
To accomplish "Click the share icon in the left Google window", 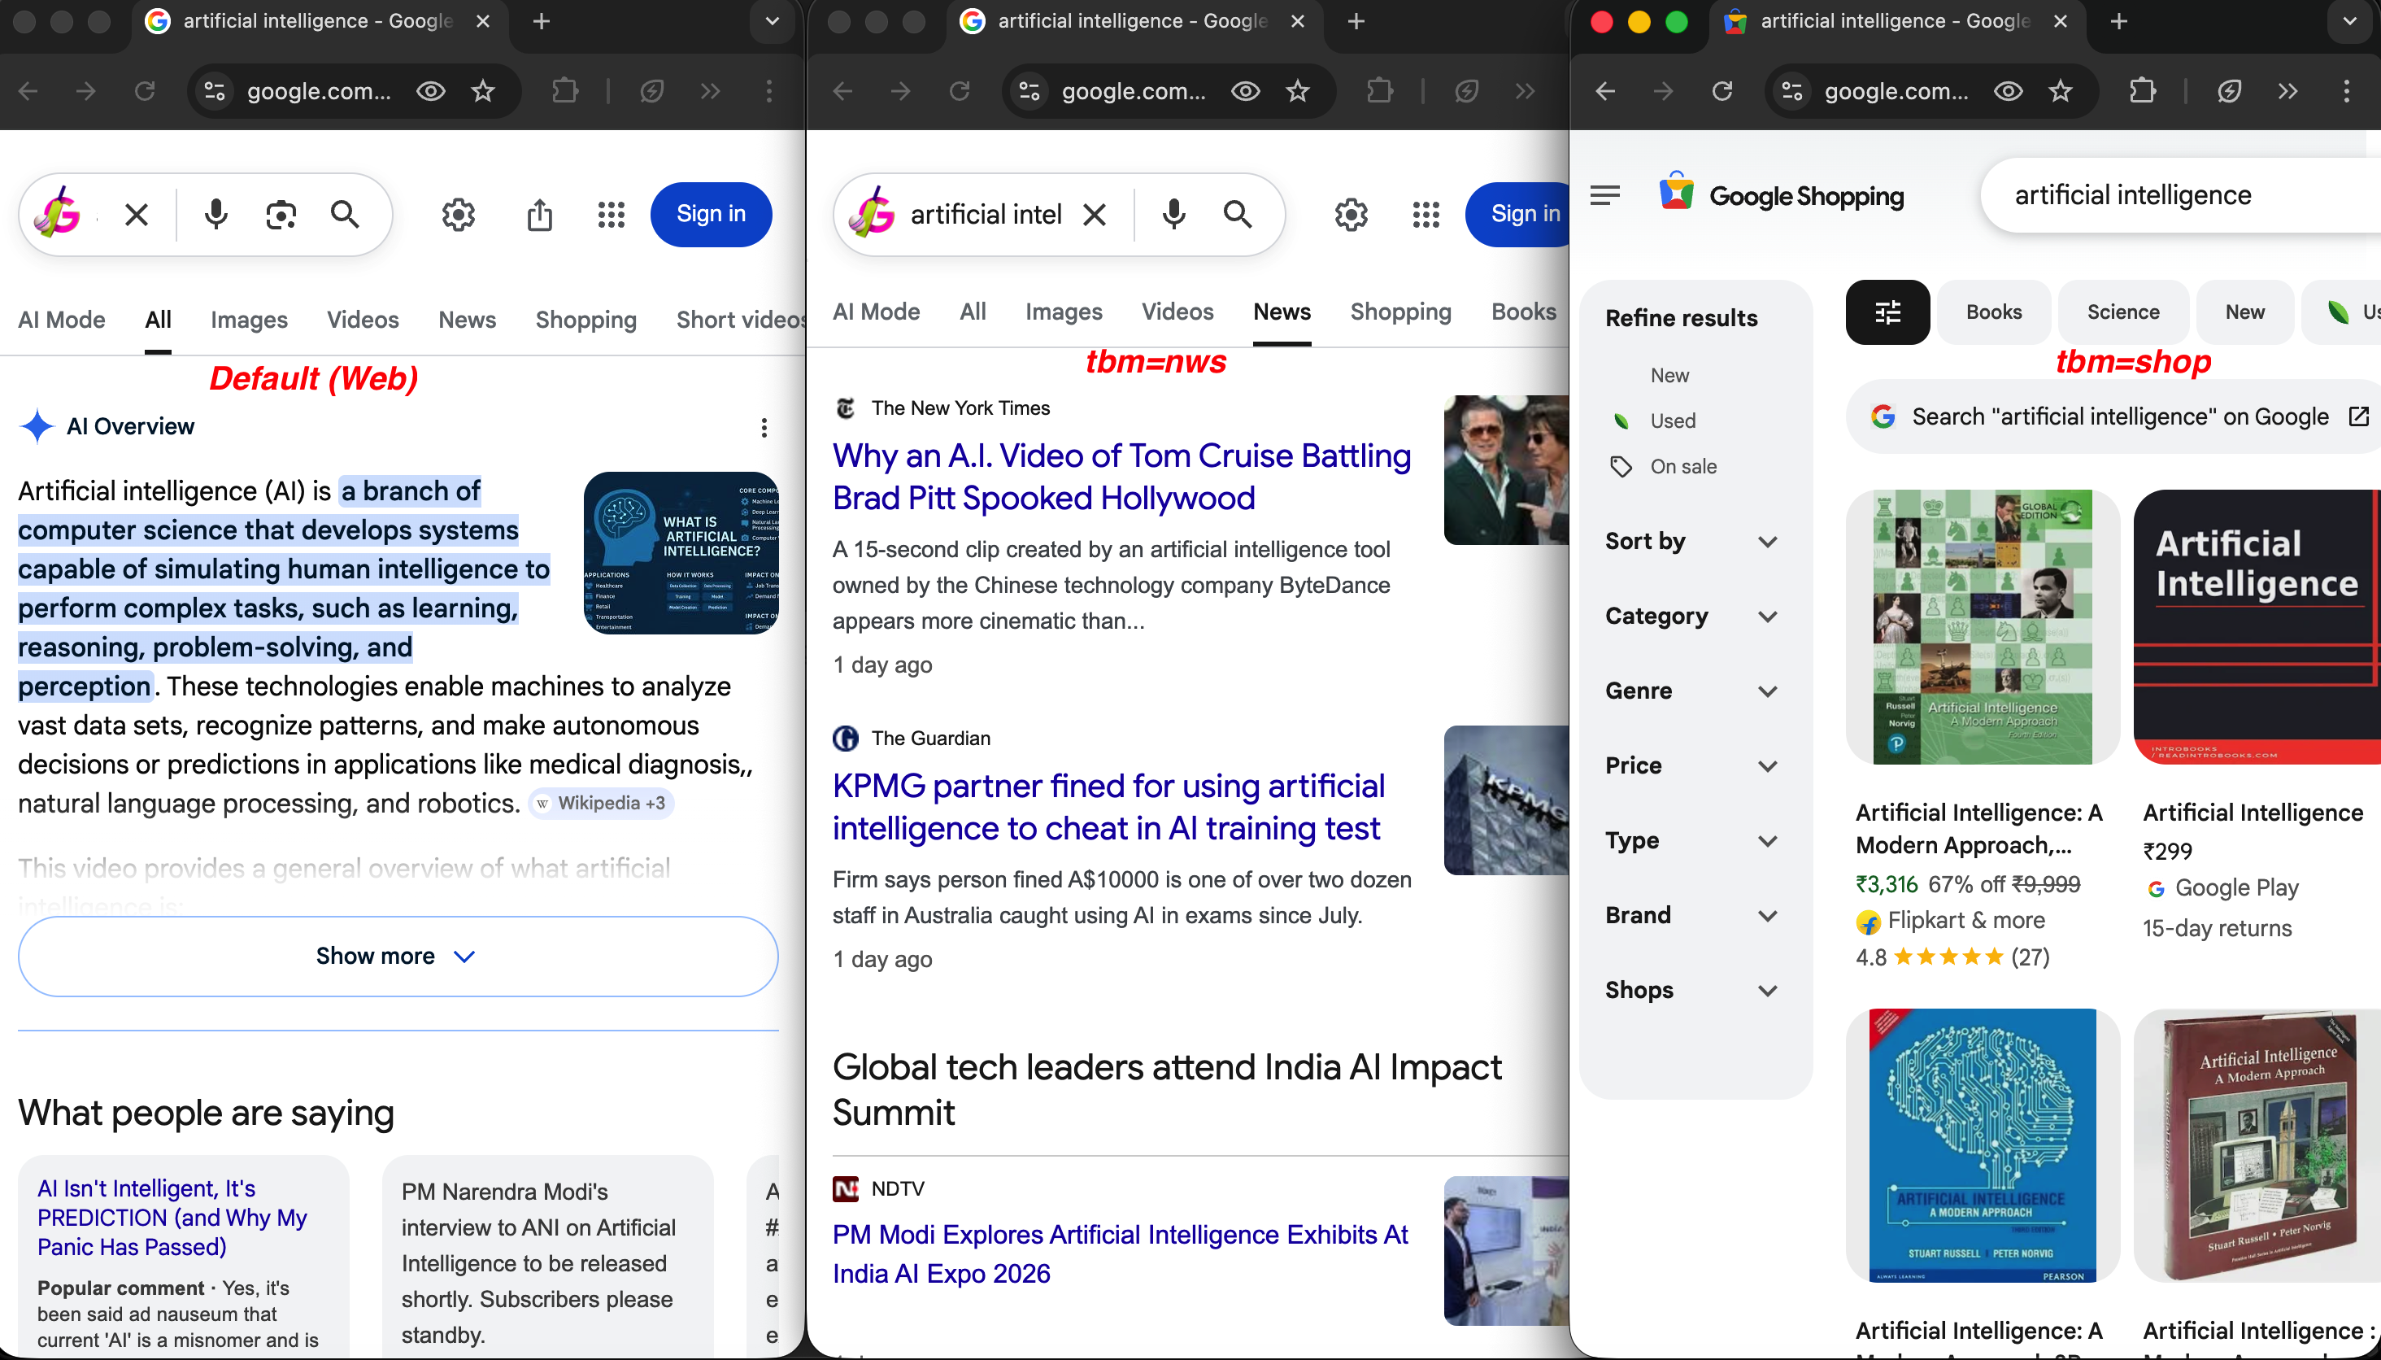I will (x=540, y=215).
